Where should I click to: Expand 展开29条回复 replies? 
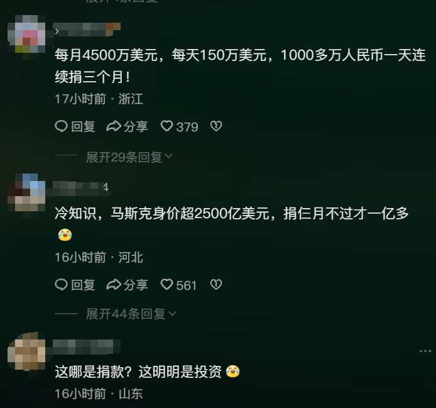124,158
